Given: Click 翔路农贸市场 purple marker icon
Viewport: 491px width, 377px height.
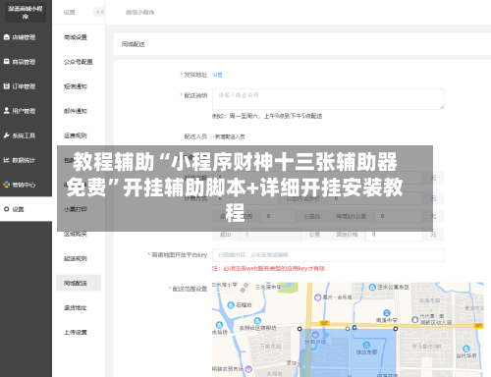Looking at the screenshot, I should click(248, 369).
